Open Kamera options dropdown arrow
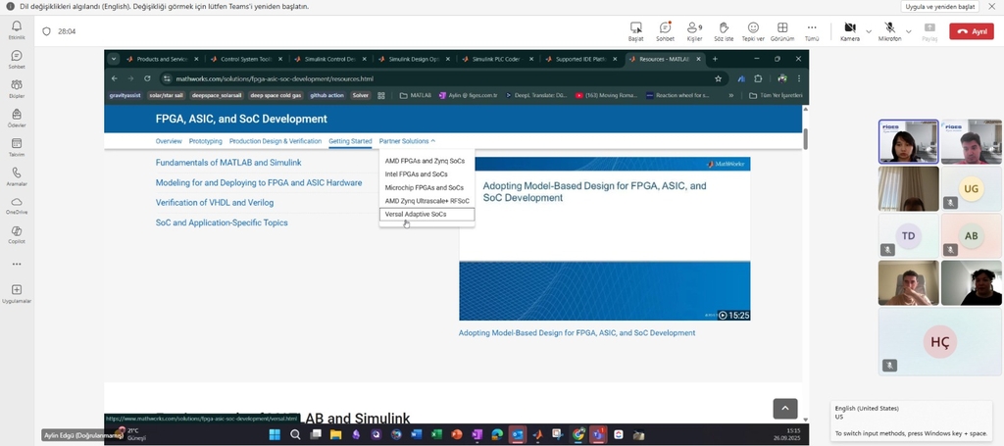Viewport: 1004px width, 446px height. pos(868,30)
